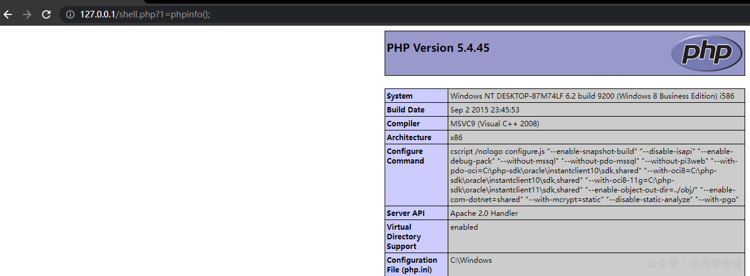Click the Build Date label cell
750x276 pixels.
point(416,110)
